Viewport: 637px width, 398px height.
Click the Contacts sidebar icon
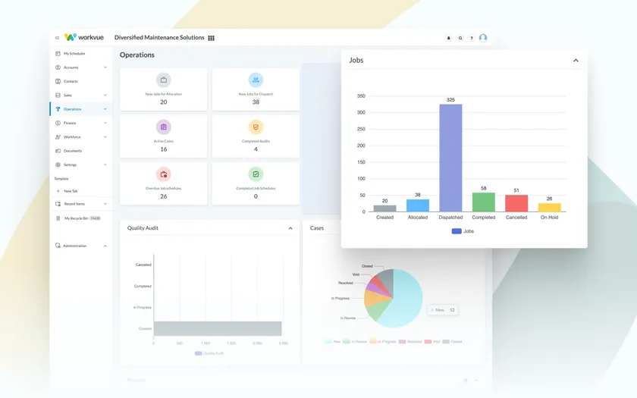[58, 81]
